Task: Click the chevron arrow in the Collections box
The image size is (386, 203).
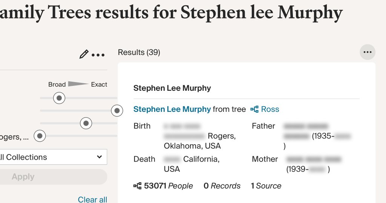Action: 100,157
